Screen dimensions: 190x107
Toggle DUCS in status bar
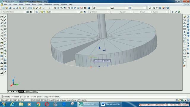(x=69, y=100)
